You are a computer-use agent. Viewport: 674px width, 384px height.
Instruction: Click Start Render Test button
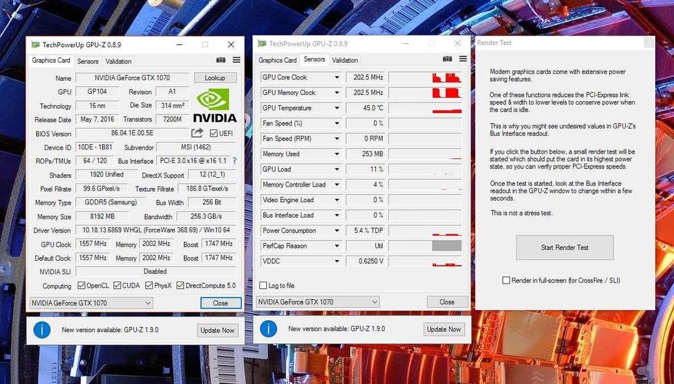click(565, 247)
